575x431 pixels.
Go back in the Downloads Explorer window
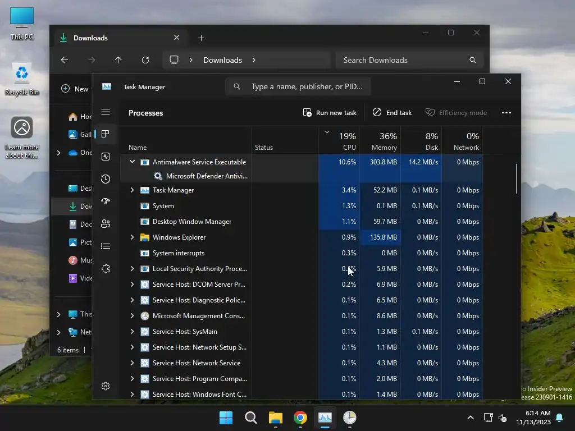tap(65, 59)
